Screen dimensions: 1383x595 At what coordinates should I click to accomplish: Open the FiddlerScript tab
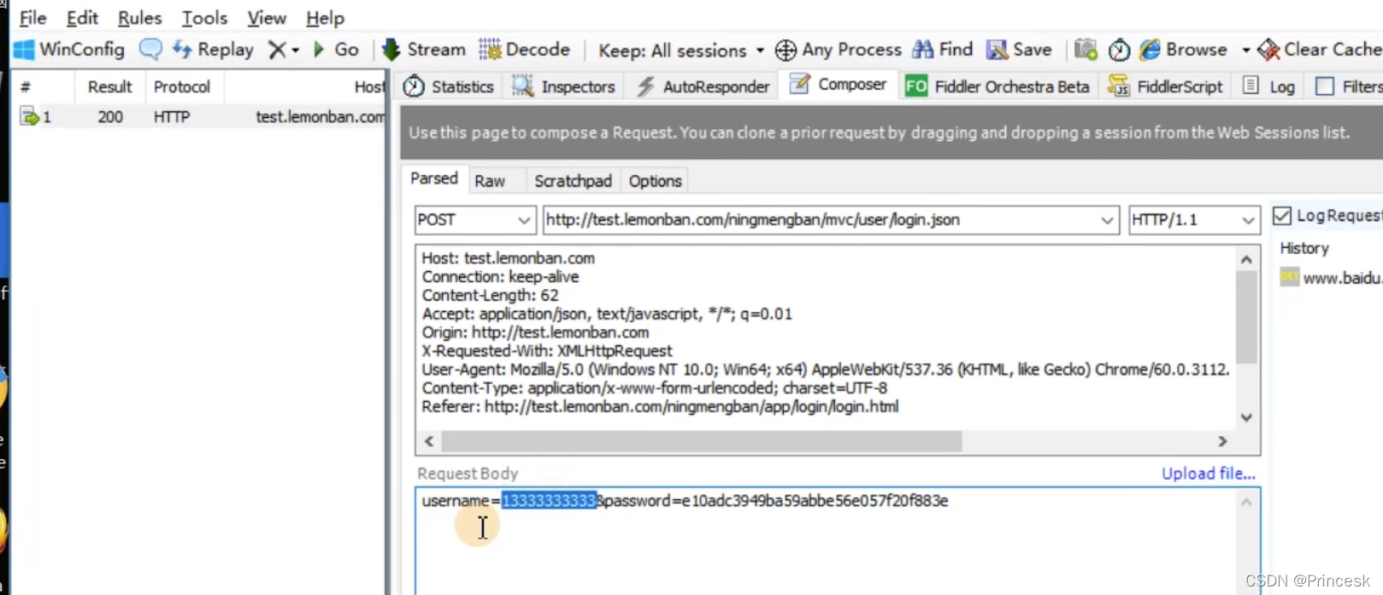coord(1165,86)
